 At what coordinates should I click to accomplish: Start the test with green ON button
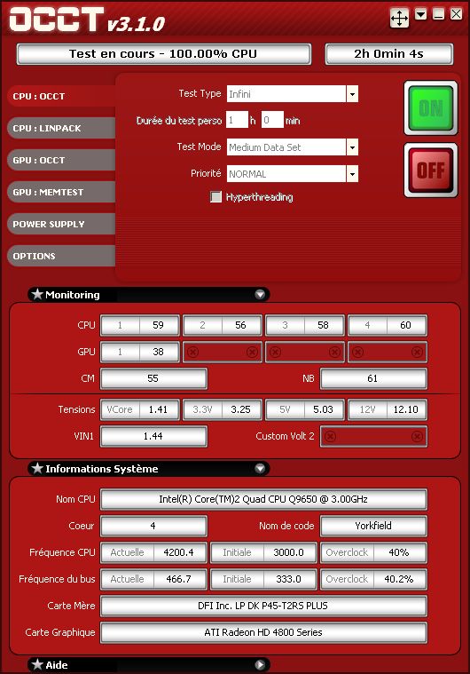click(431, 107)
